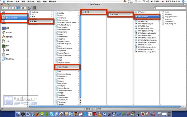Expand the Fonts folder arrow
Screen dimensions: 187x117
pos(78,34)
